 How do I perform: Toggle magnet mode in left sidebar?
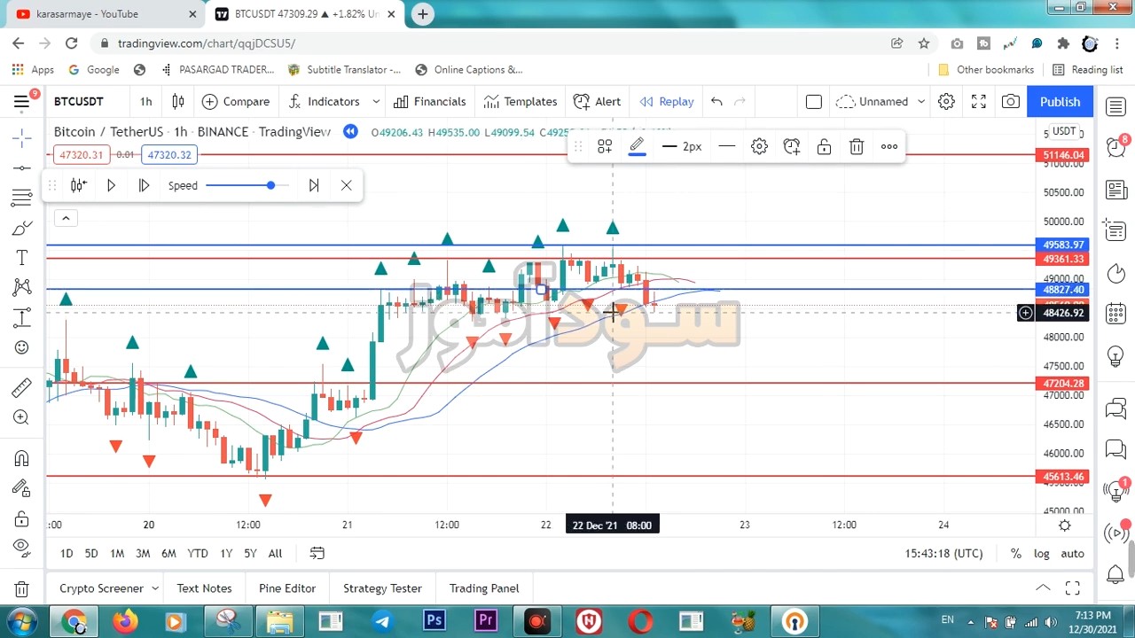22,458
